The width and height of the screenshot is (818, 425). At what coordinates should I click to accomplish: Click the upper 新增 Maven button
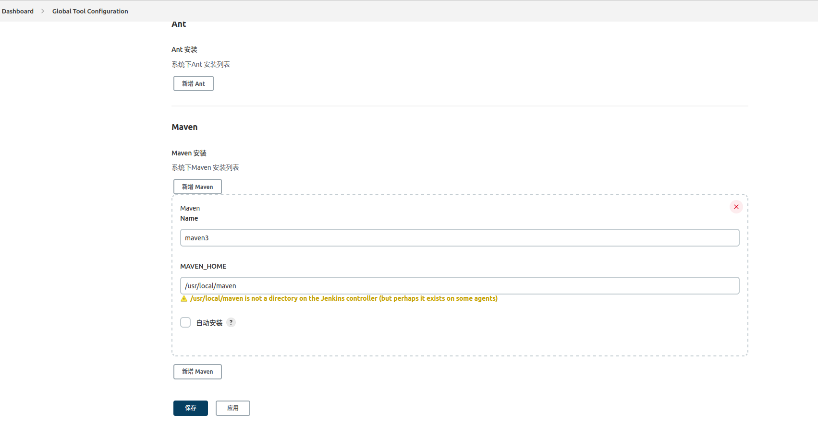(197, 187)
